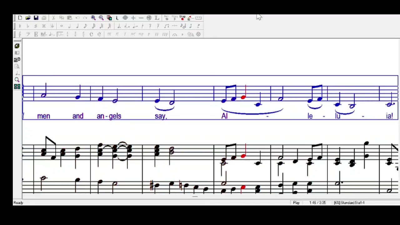Insert 3/4 time signature
Screen dimensions: 400x225
75,34
